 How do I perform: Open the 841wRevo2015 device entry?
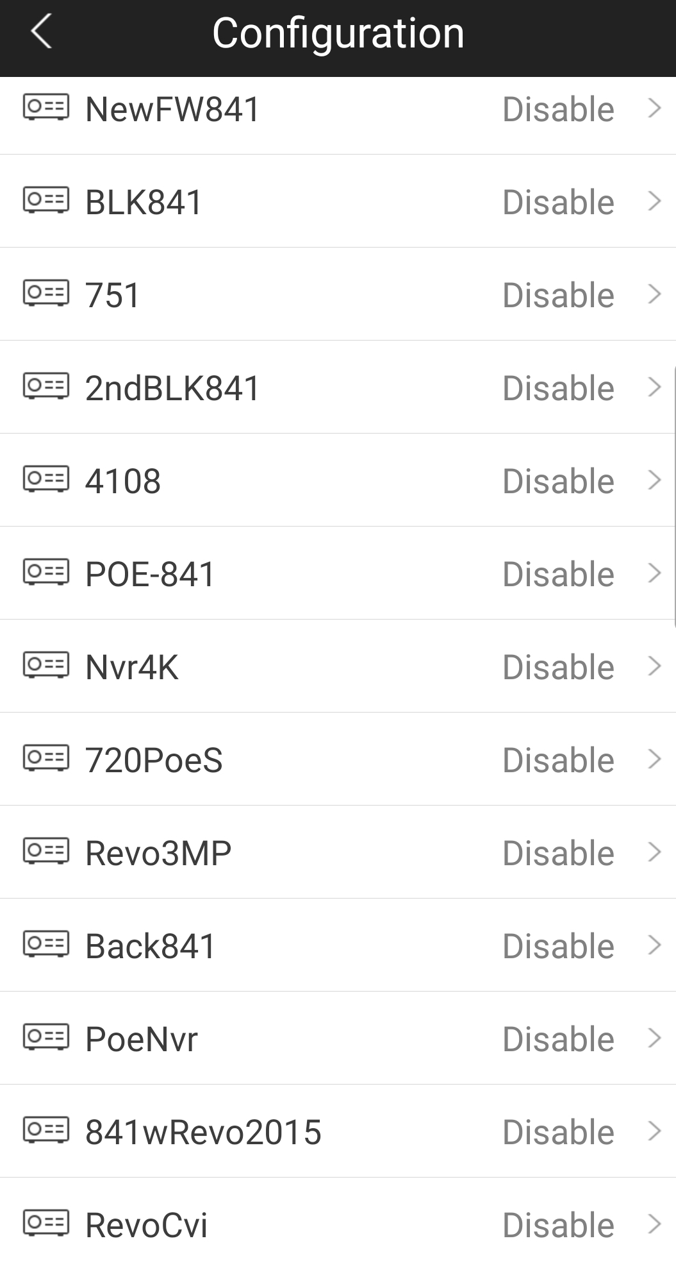pyautogui.click(x=338, y=1131)
